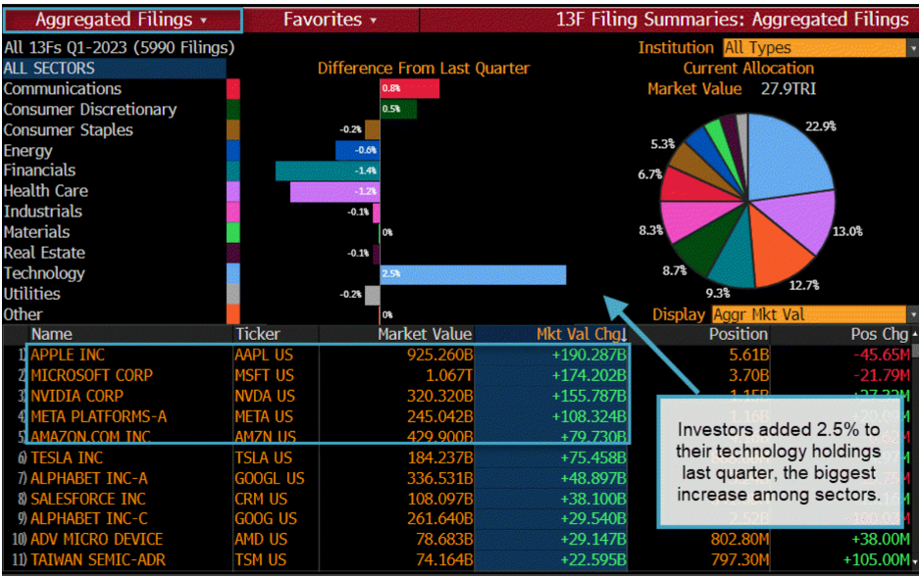
Task: Click the Consumer Discretionary 0.5% bar
Action: pyautogui.click(x=398, y=109)
